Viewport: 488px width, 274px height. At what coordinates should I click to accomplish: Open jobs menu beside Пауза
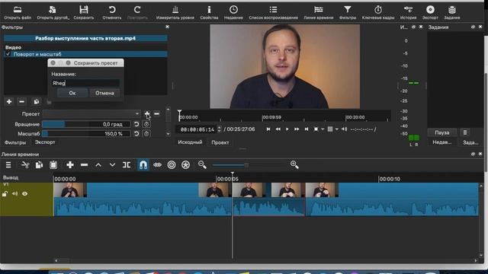465,132
